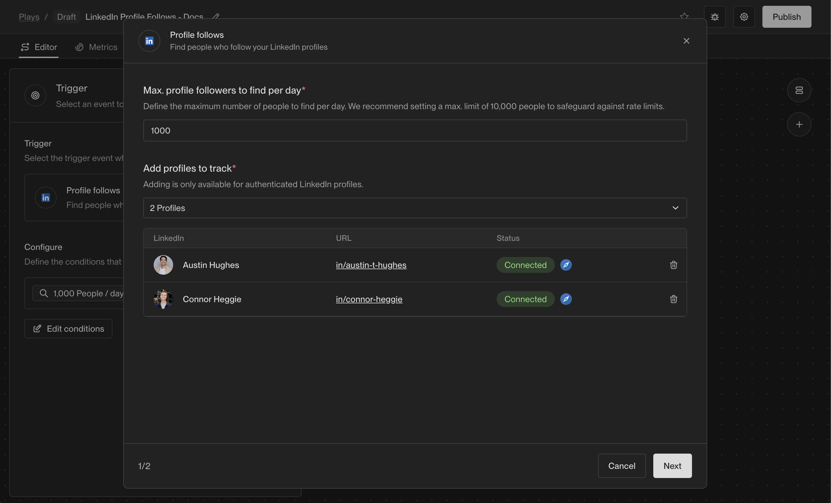The width and height of the screenshot is (831, 503).
Task: Open the bug debug icon in header
Action: pyautogui.click(x=714, y=17)
